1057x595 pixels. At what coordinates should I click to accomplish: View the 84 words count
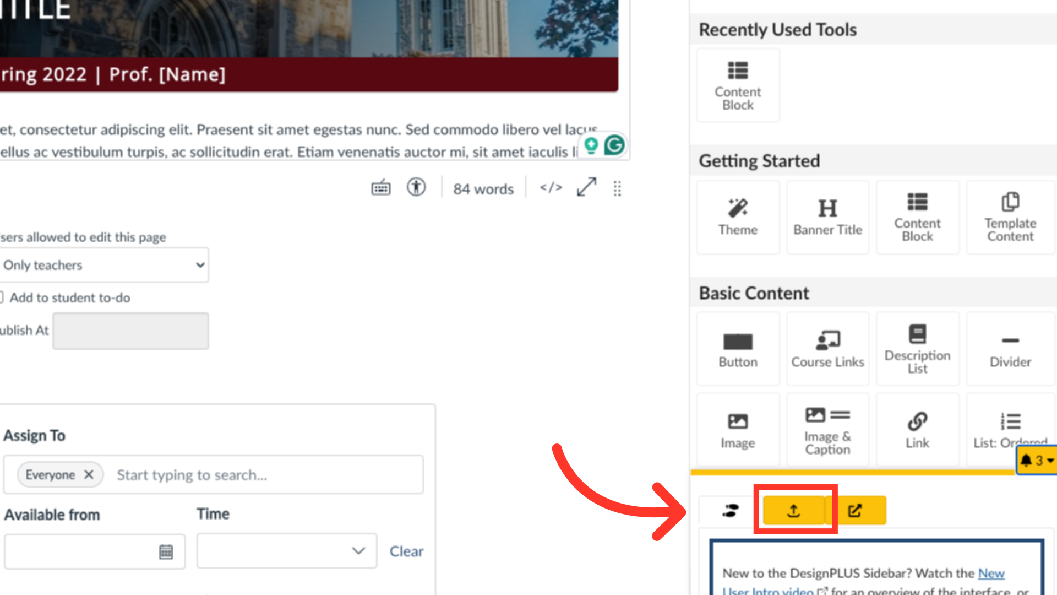pyautogui.click(x=483, y=189)
